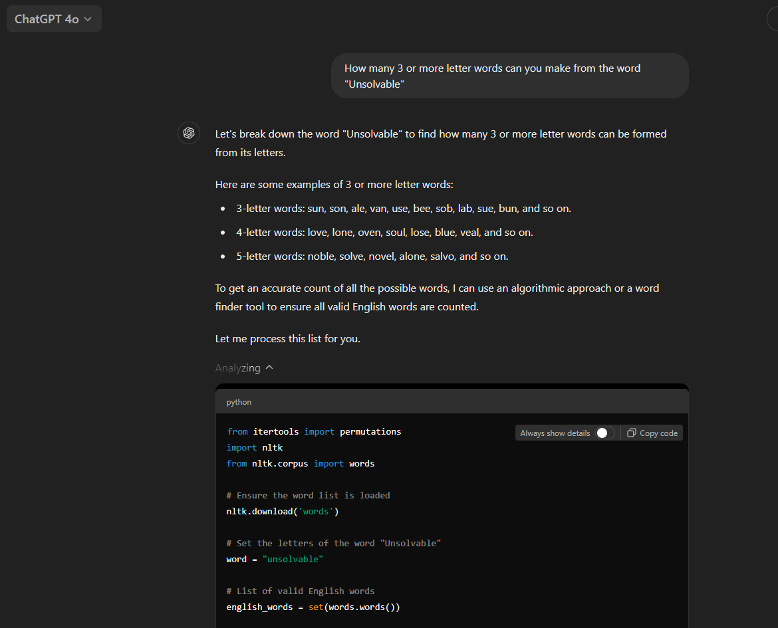Click the 3-letter words bullet line
Image resolution: width=778 pixels, height=628 pixels.
tap(404, 209)
